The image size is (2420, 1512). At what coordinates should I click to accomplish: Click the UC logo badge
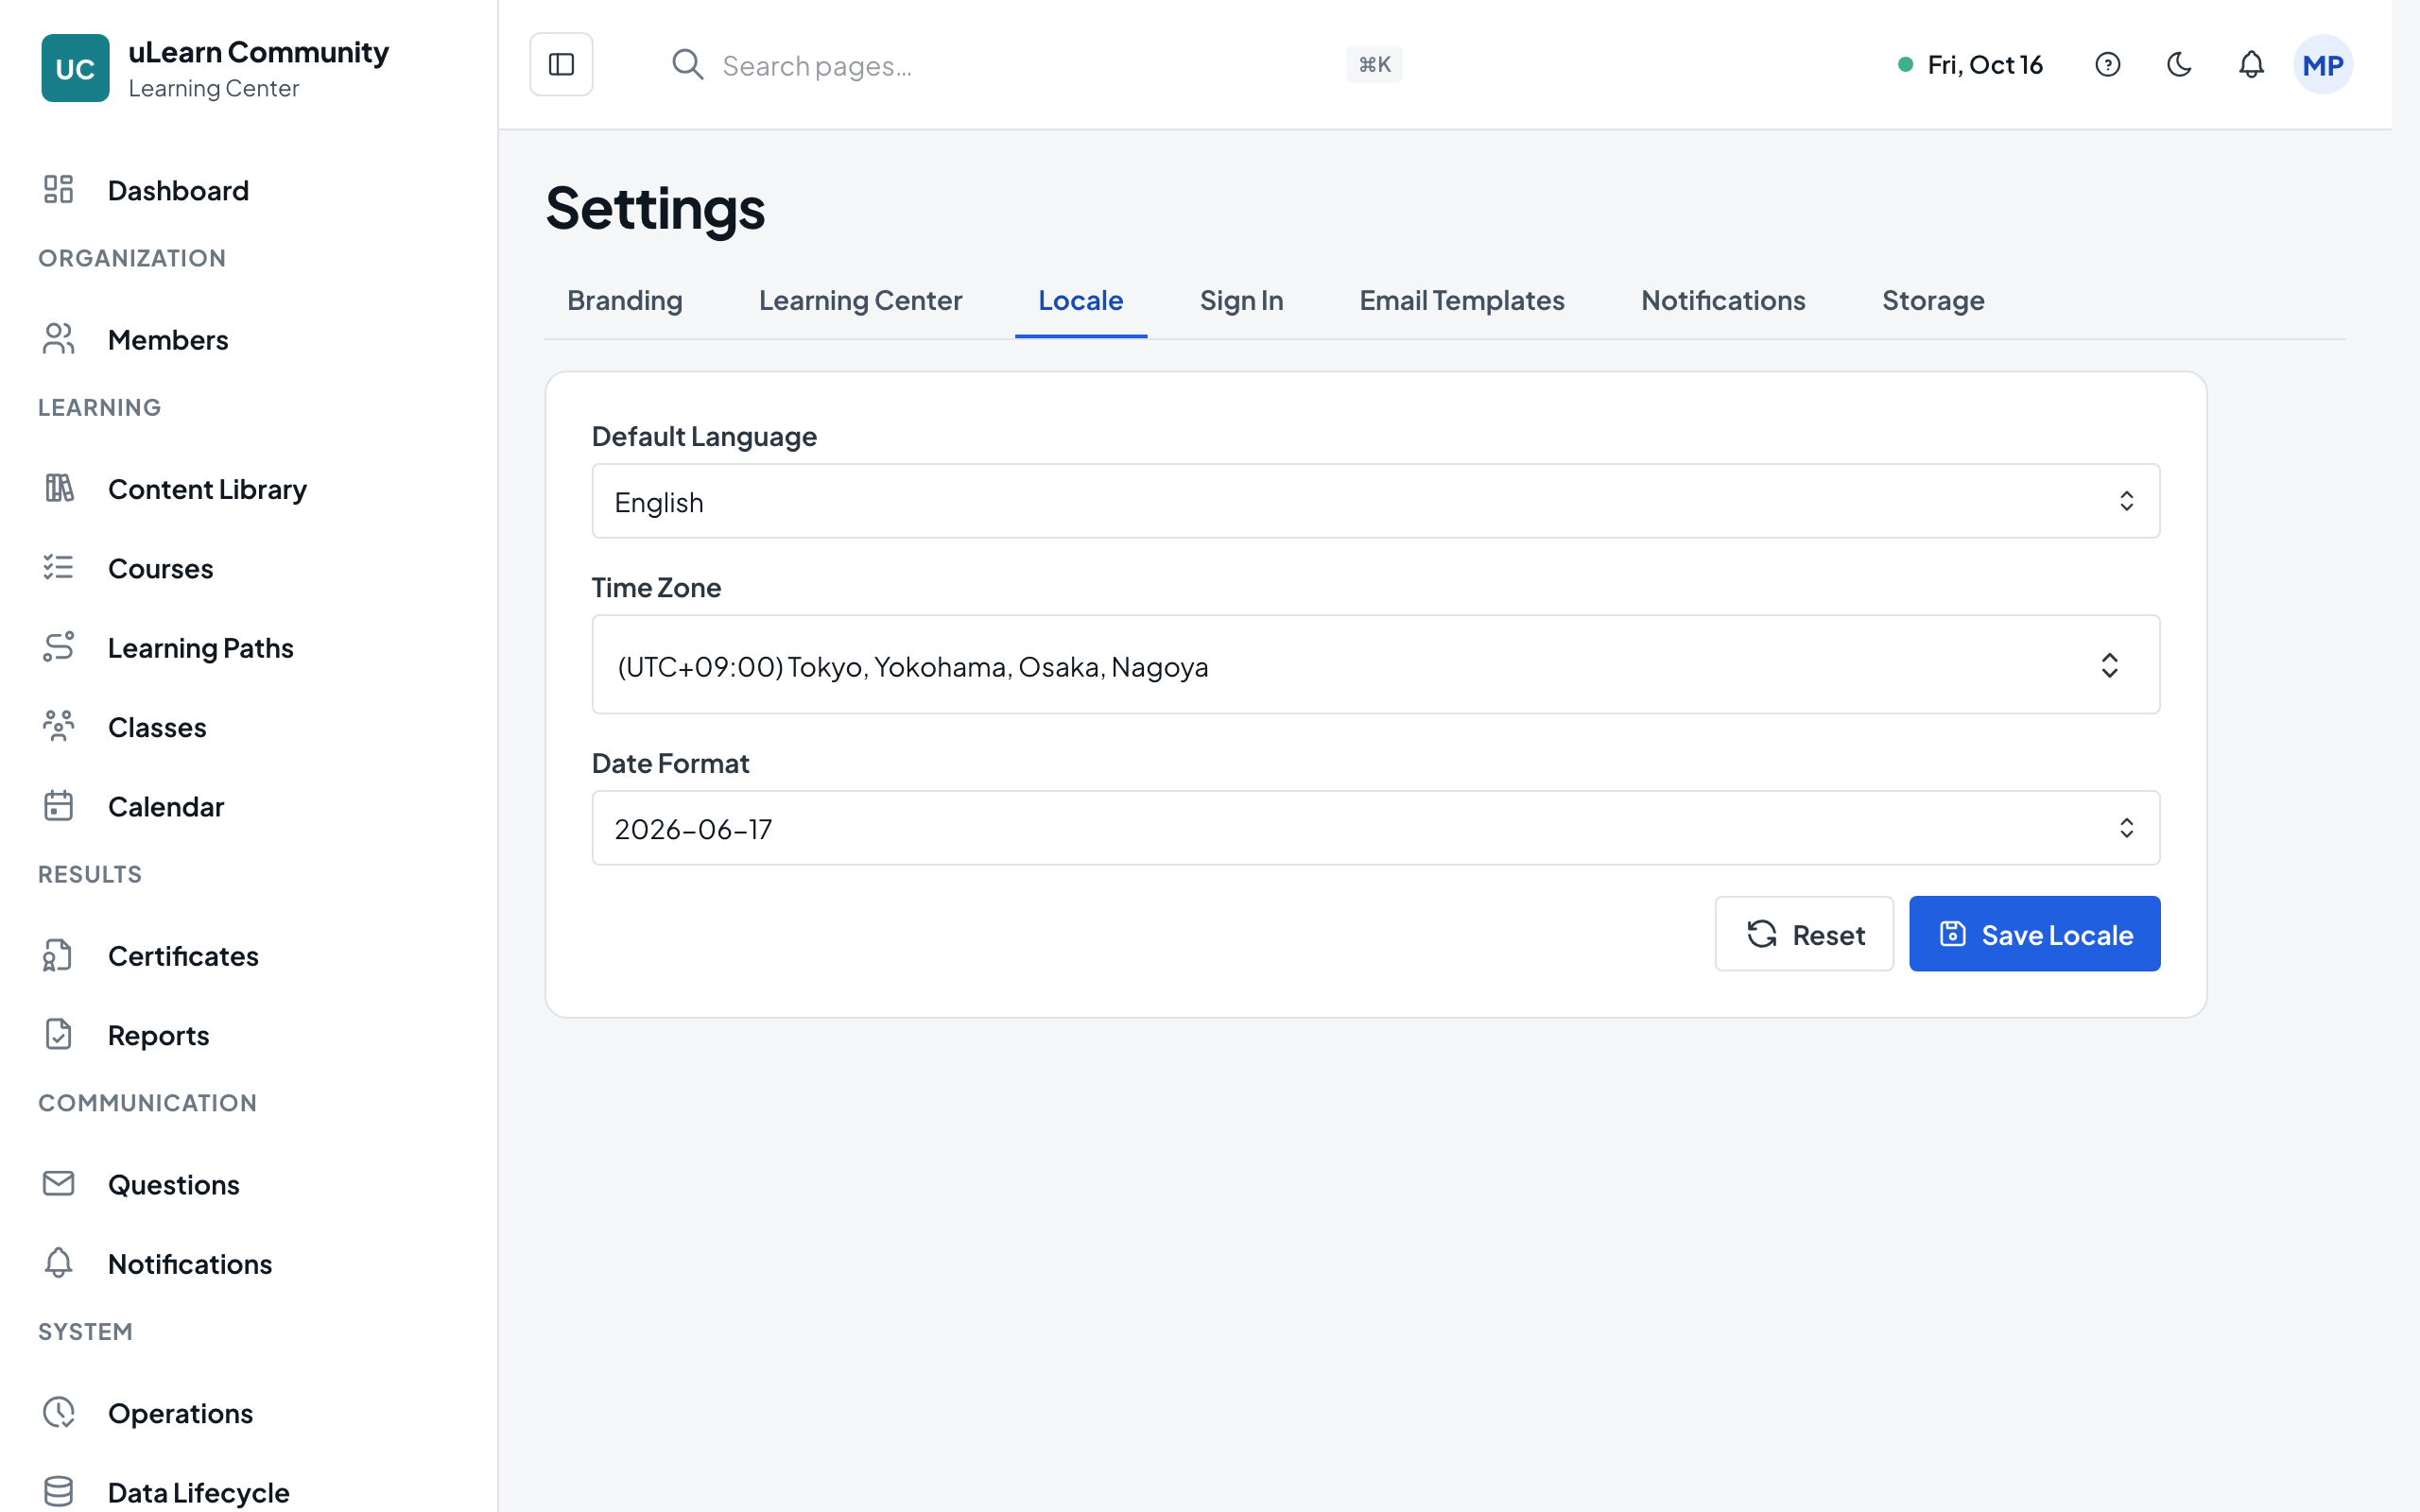point(75,68)
